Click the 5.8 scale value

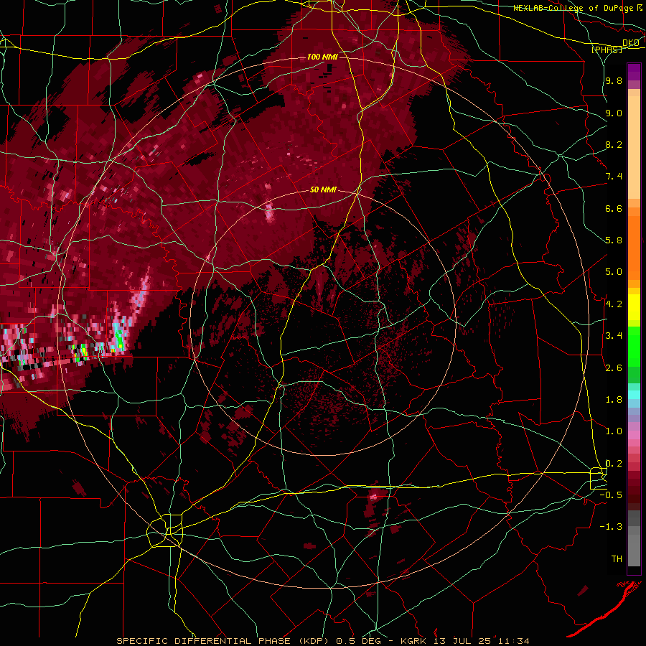coord(614,240)
